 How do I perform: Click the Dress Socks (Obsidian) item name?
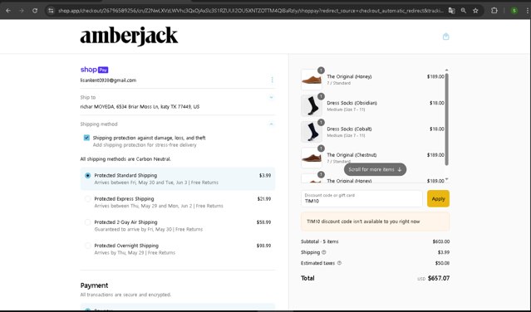352,103
